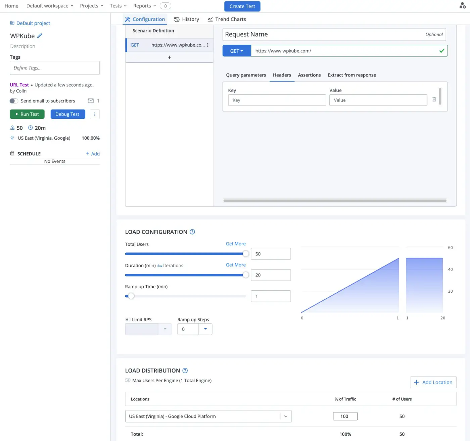Click the green checkmark in URL field
The image size is (470, 441).
tap(442, 51)
